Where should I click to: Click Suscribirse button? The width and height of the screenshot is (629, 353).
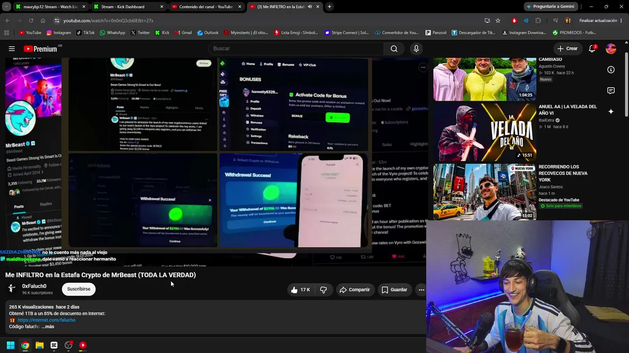[x=79, y=289]
